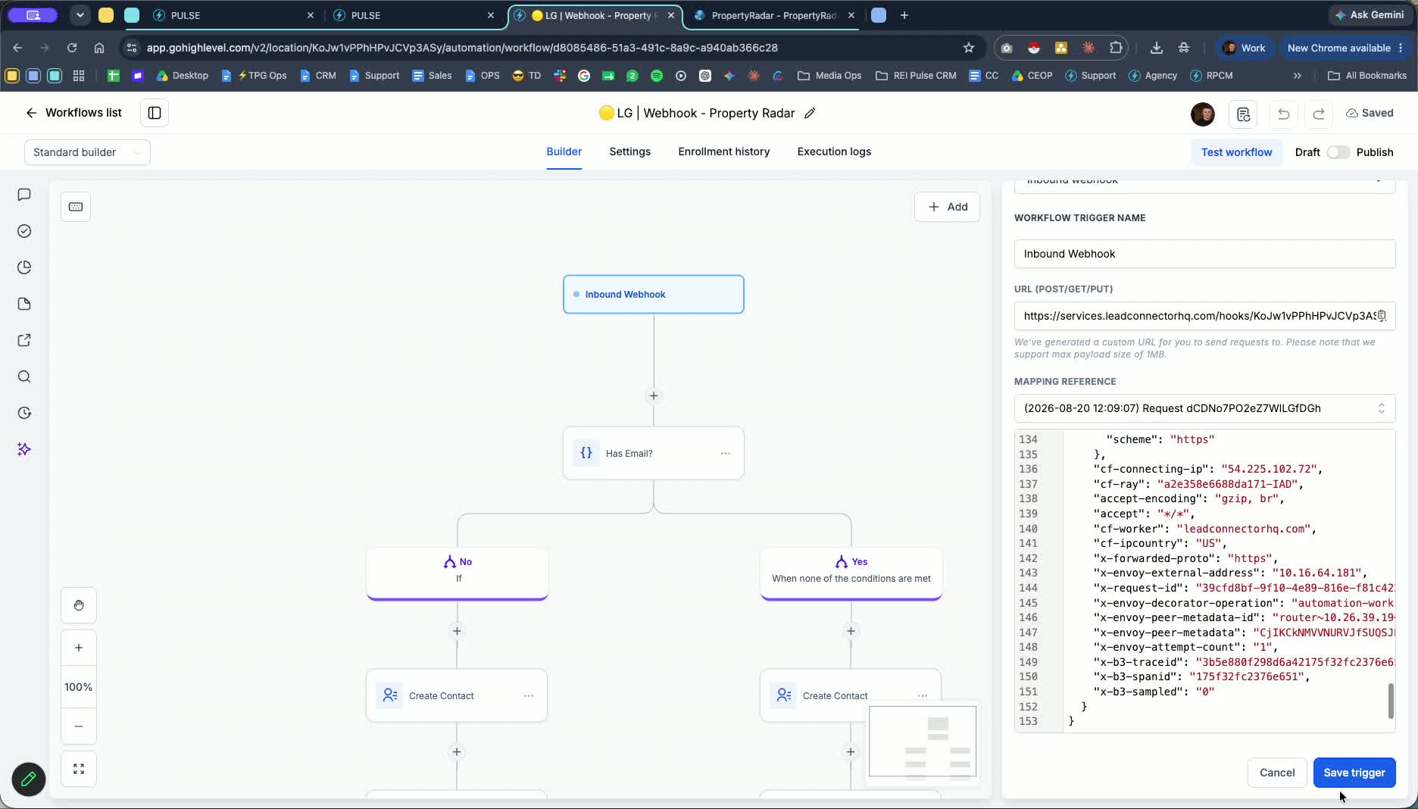The height and width of the screenshot is (809, 1418).
Task: Open the Media Ops bookmark folder
Action: (829, 76)
